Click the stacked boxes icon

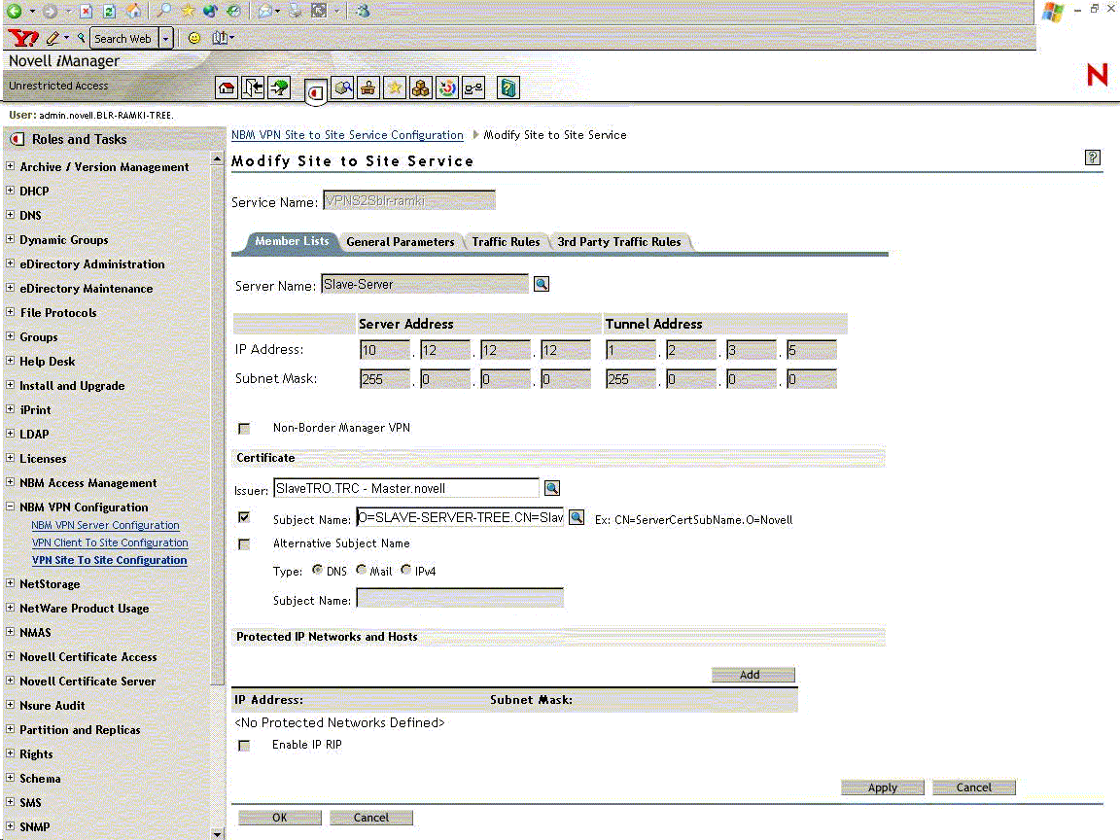tap(421, 87)
